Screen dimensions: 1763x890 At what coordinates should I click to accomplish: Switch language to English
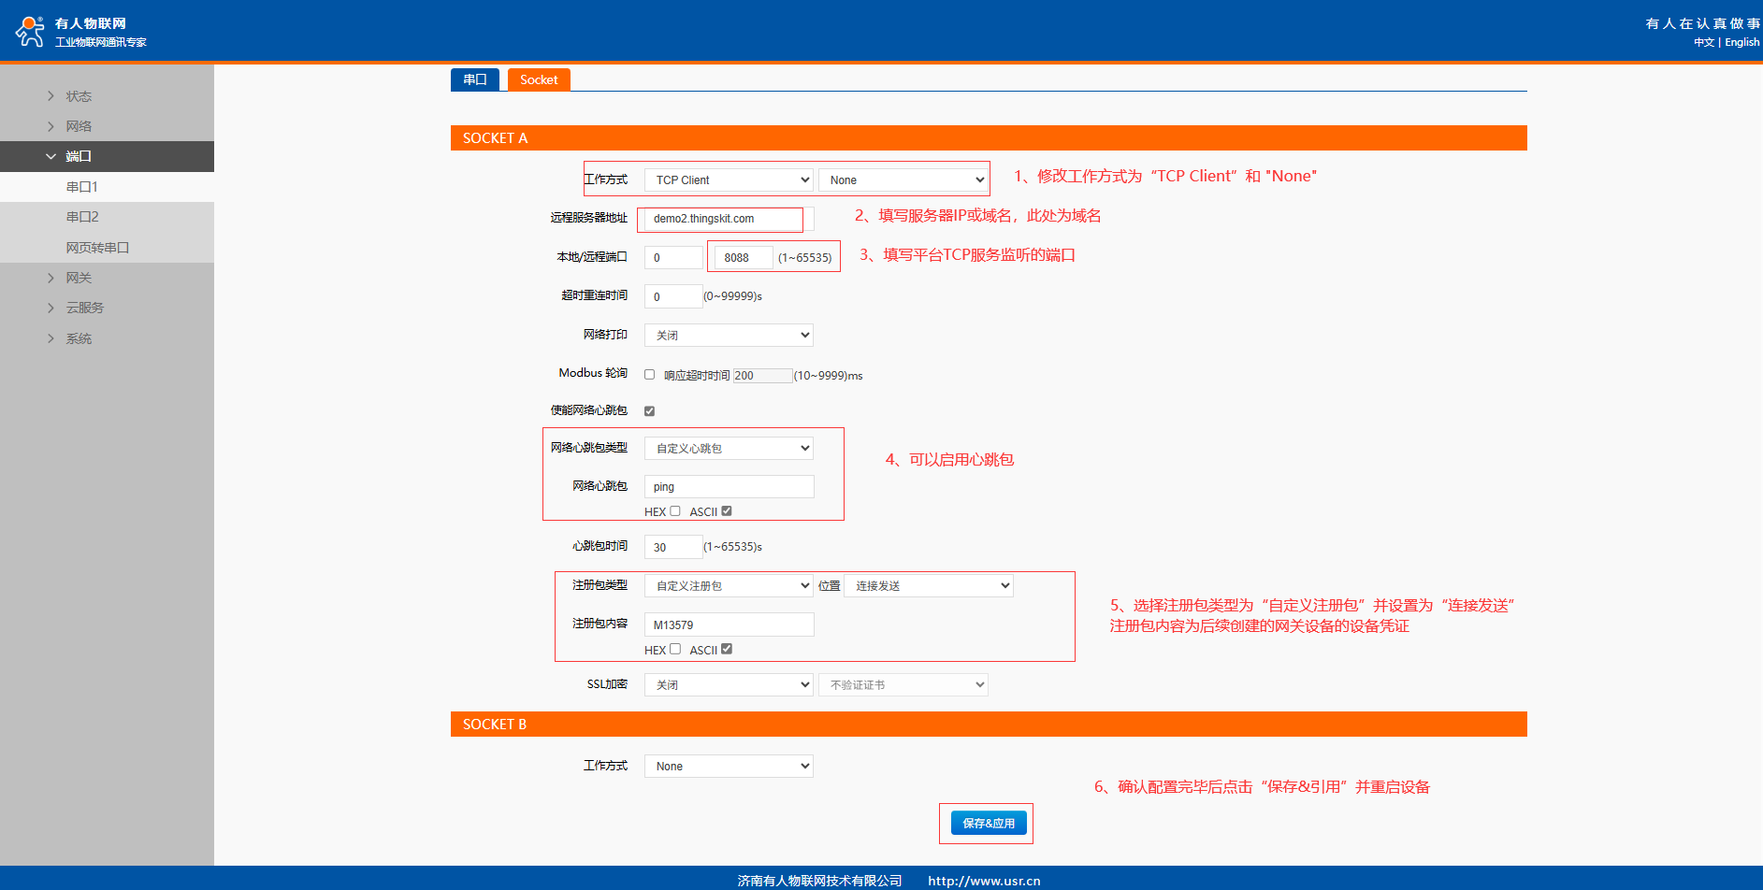point(1741,42)
